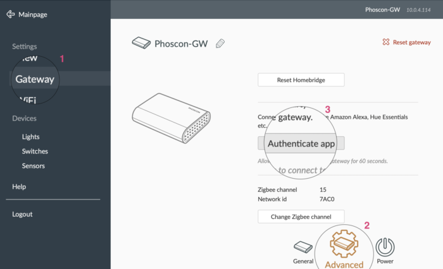Click the small gateway icon beside title
The height and width of the screenshot is (269, 443).
click(x=140, y=44)
